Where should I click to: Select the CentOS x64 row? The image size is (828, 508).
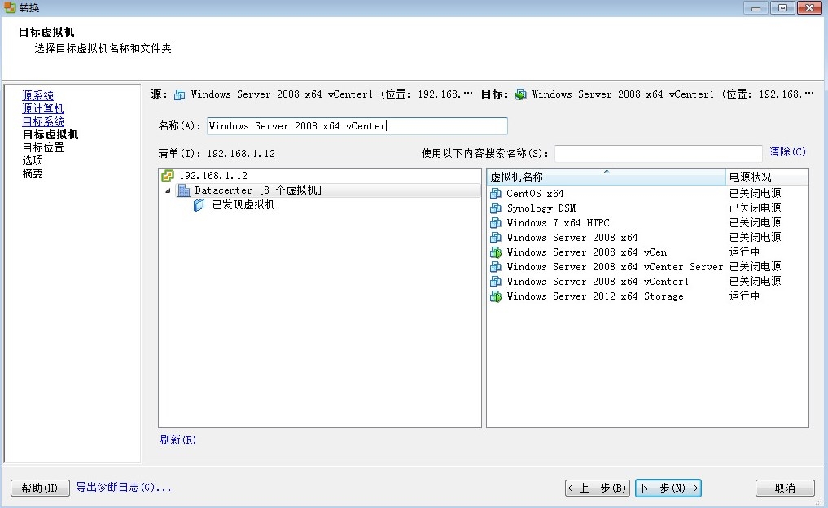647,193
